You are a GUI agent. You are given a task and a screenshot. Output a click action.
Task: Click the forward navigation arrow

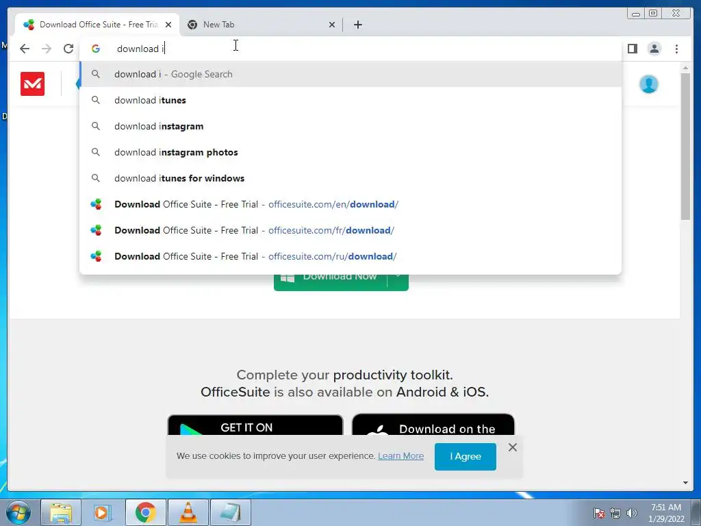point(47,49)
